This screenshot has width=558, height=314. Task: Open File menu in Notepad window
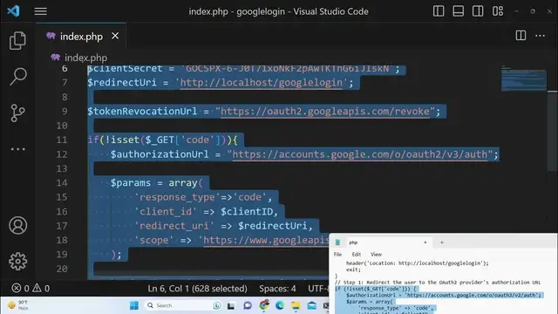[x=337, y=254]
